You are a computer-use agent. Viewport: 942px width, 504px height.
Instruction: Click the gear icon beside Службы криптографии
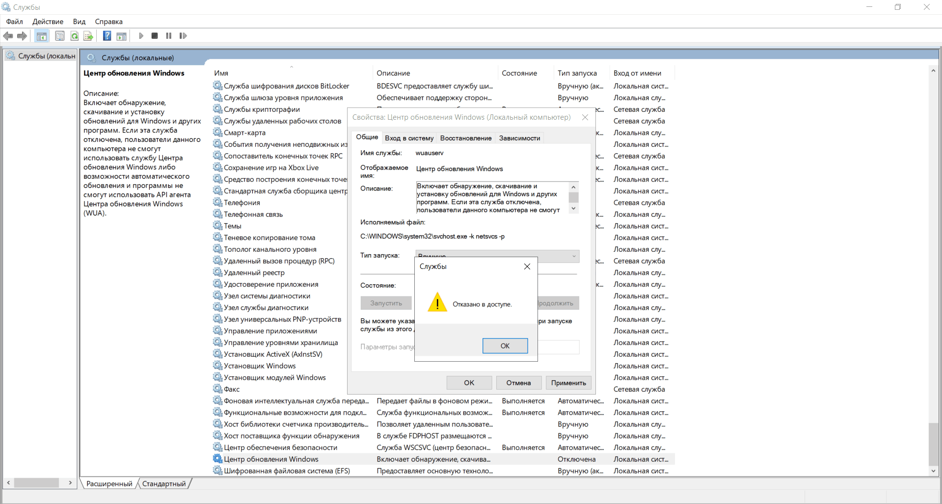[217, 109]
